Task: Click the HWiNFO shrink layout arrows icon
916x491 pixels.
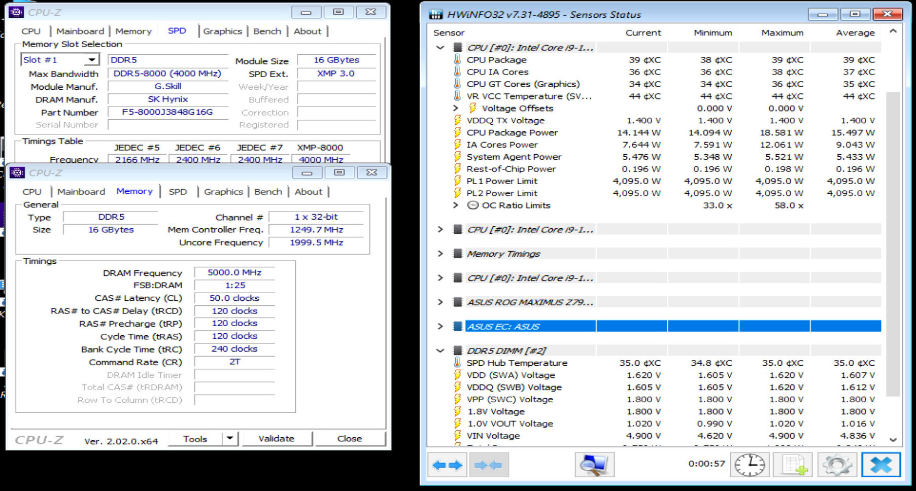Action: [489, 465]
